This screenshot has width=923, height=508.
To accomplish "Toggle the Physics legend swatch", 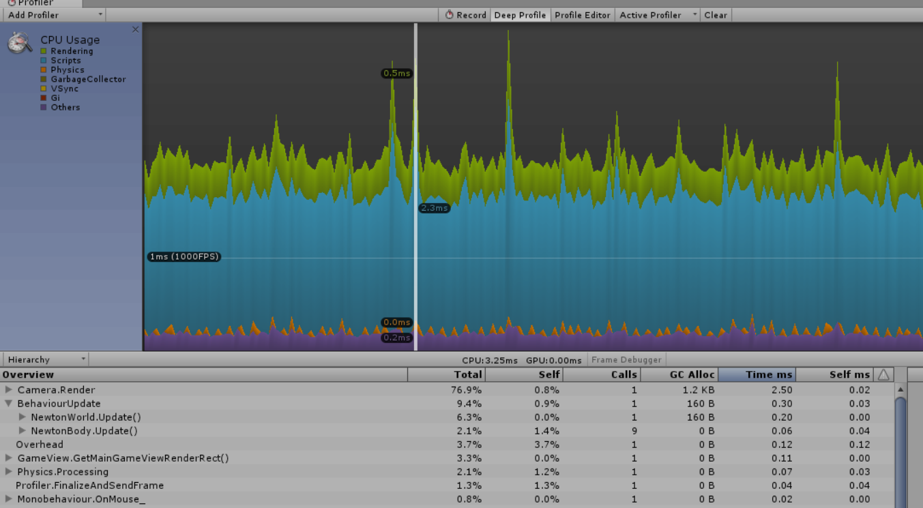I will point(44,70).
